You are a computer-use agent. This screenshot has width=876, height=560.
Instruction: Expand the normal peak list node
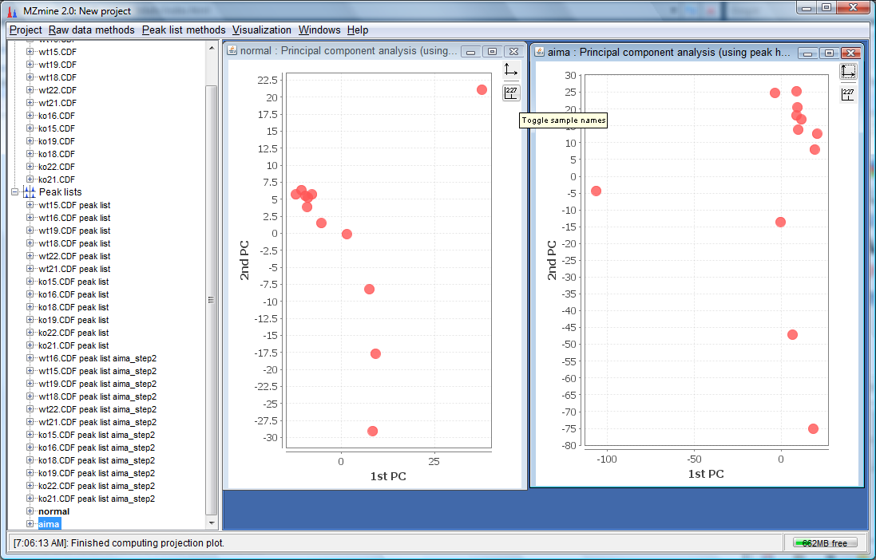click(30, 511)
